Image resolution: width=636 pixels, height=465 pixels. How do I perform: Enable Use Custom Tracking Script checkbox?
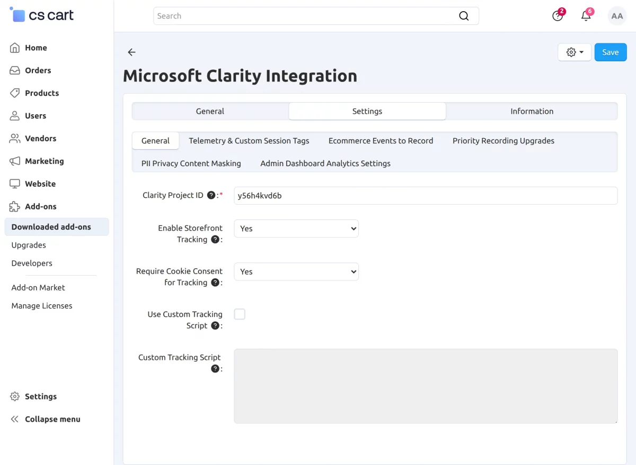click(240, 314)
